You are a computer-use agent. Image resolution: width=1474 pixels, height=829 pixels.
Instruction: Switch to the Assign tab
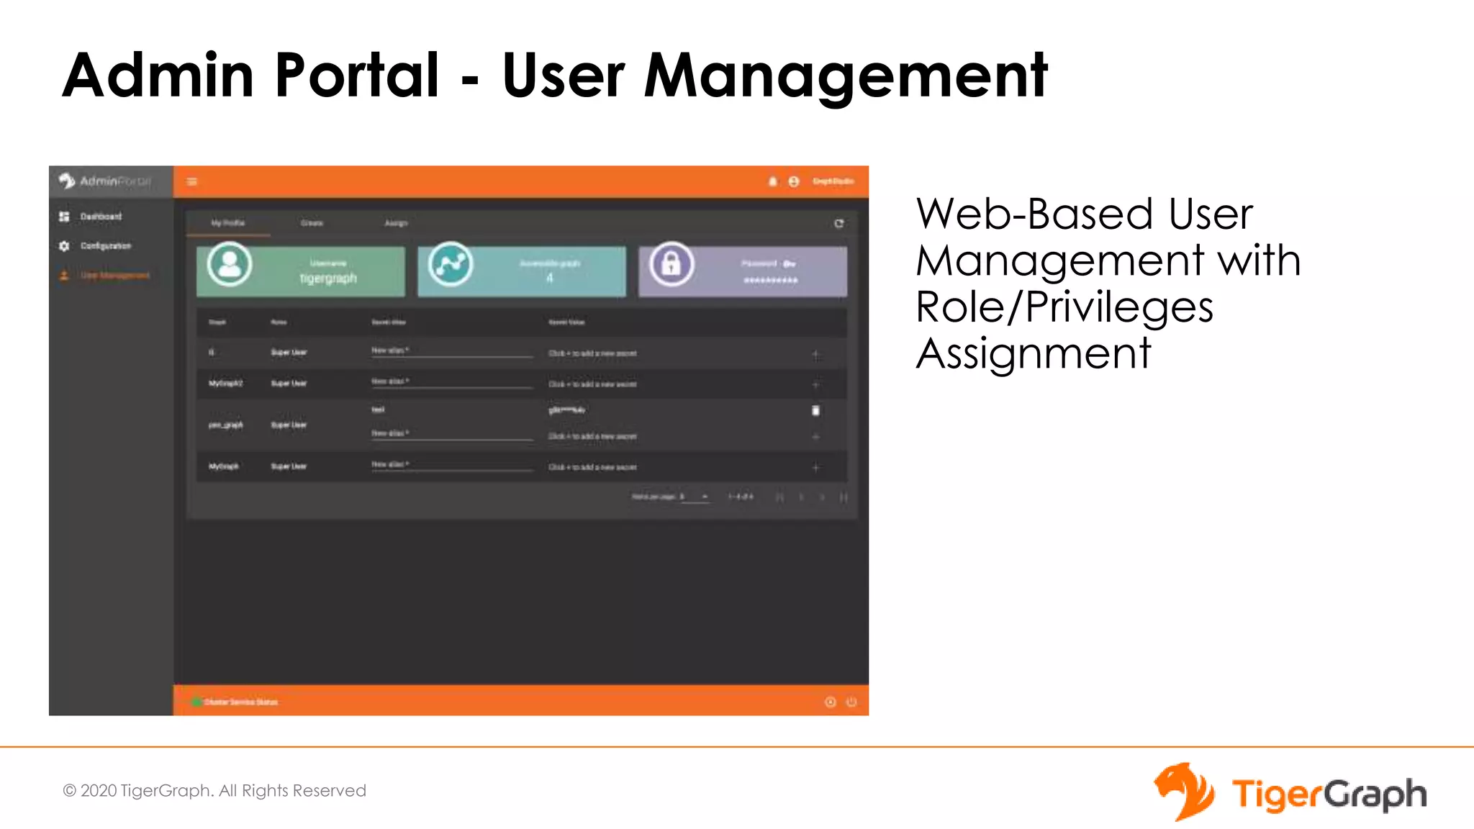point(396,223)
